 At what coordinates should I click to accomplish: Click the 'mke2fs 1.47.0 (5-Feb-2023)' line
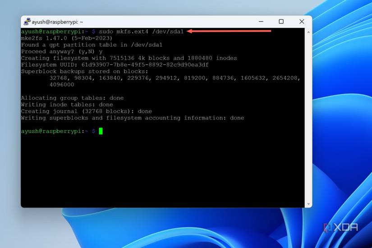coord(67,38)
